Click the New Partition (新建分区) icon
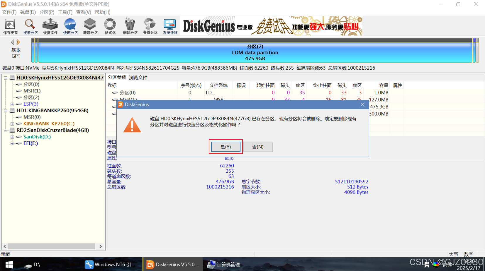 point(90,26)
